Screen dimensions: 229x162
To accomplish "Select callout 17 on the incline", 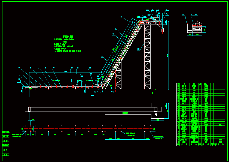I will click(113, 34).
